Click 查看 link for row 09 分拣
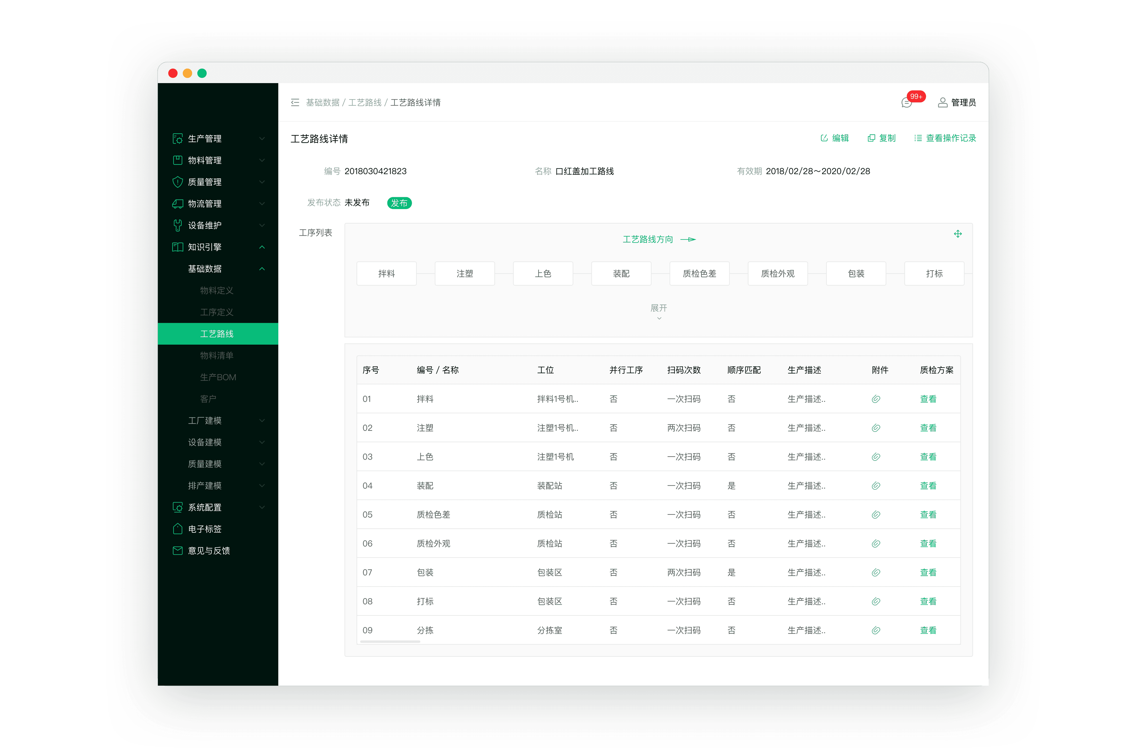 [x=928, y=630]
